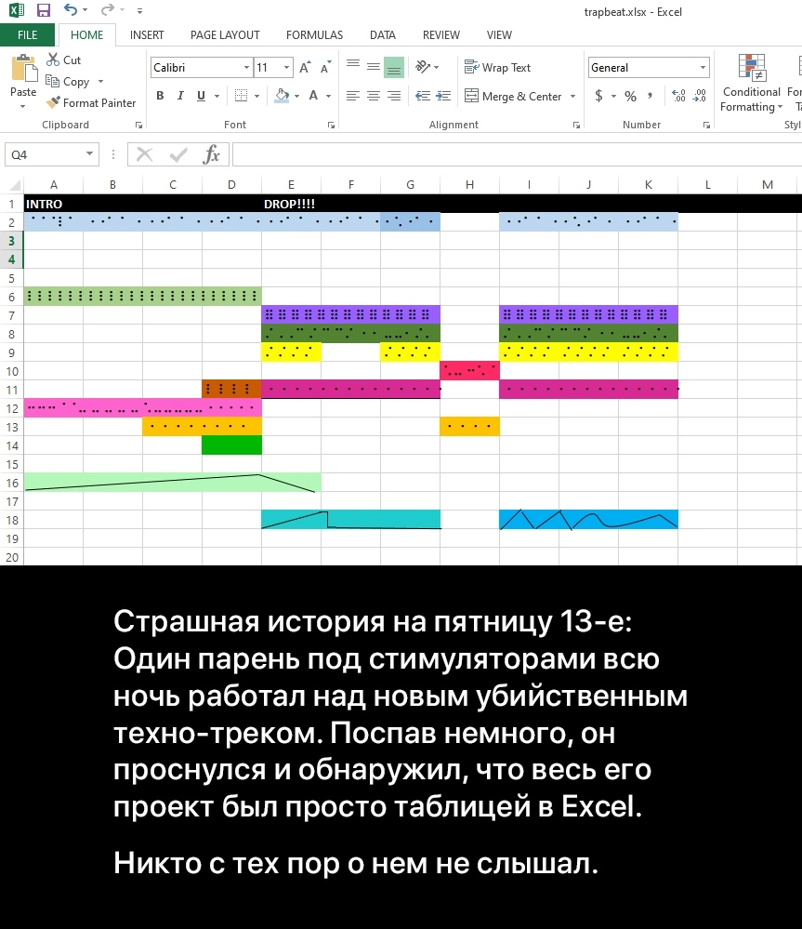Activate the Format Painter brush
This screenshot has width=802, height=929.
point(91,103)
